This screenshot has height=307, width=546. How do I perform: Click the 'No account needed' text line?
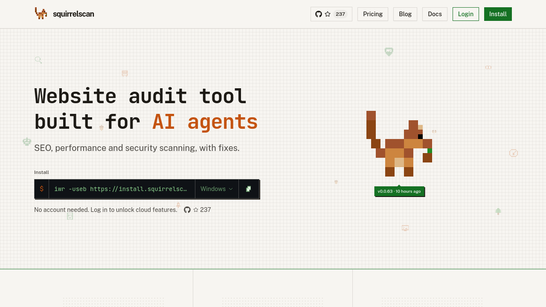tap(105, 210)
